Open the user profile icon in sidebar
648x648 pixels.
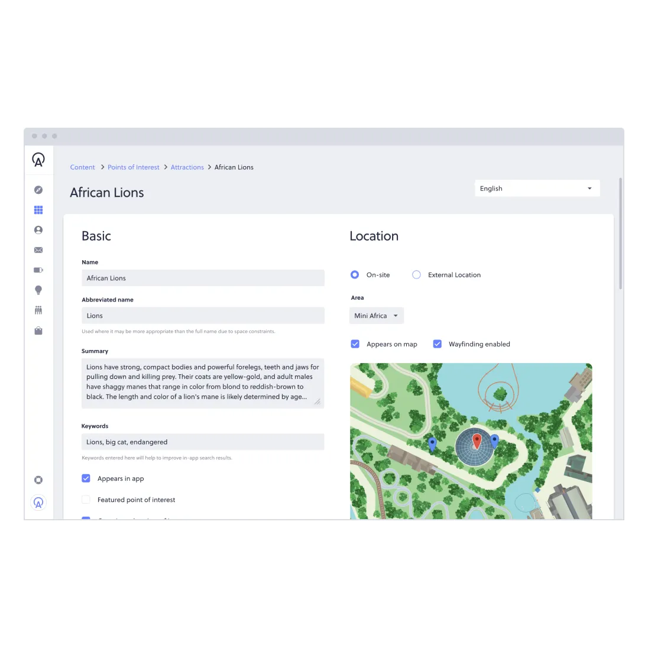click(38, 230)
